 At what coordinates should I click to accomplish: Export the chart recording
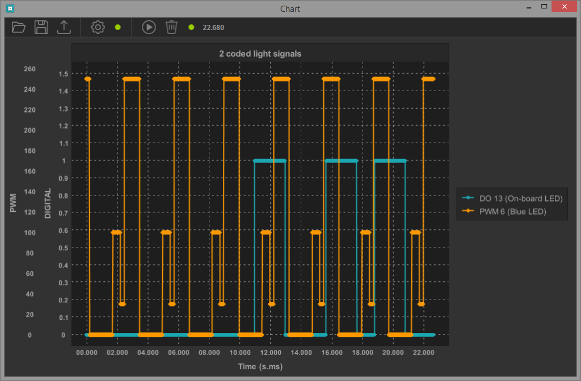coord(64,27)
